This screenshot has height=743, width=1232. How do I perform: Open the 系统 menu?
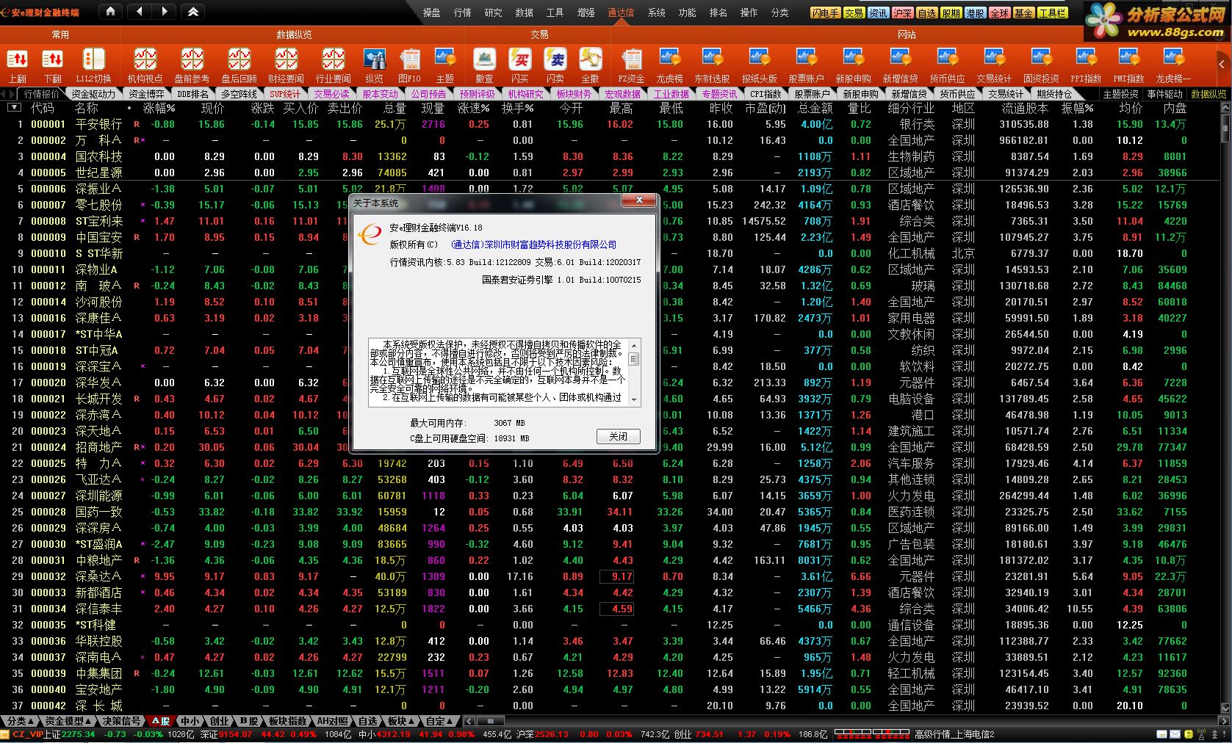pos(657,12)
